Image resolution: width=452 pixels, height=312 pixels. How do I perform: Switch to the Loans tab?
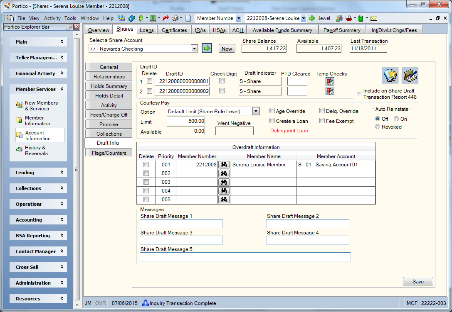[147, 30]
